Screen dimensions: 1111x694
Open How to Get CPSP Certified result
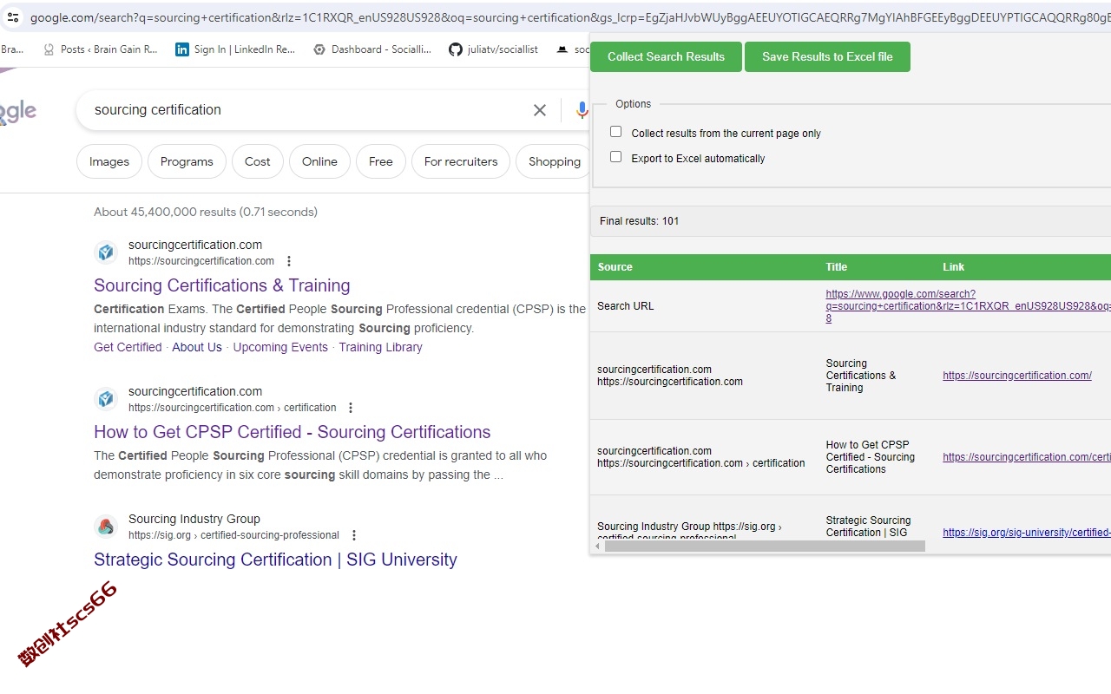tap(293, 432)
